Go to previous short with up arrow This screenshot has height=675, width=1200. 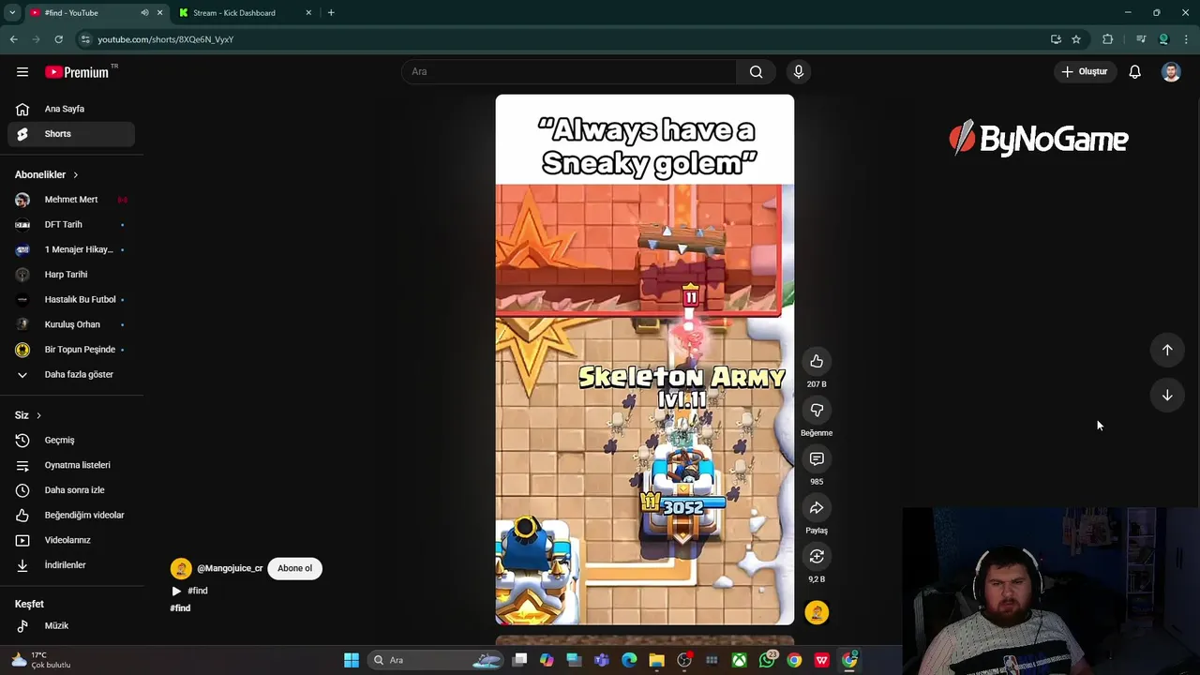(x=1167, y=350)
